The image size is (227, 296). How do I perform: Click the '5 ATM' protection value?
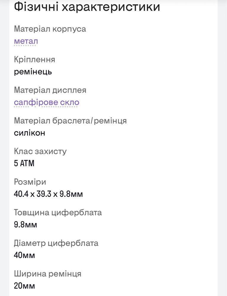tap(24, 163)
